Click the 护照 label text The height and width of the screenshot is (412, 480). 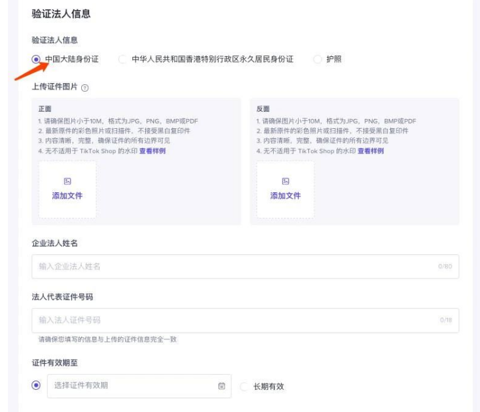[334, 60]
